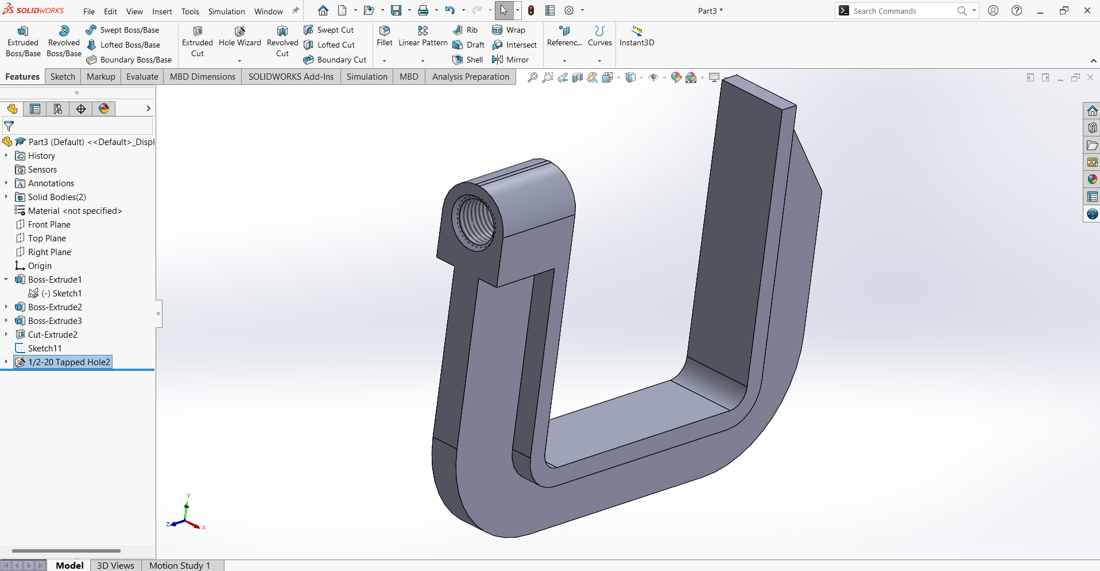The image size is (1100, 571).
Task: Select the Revolved Boss/Base tool
Action: [64, 41]
